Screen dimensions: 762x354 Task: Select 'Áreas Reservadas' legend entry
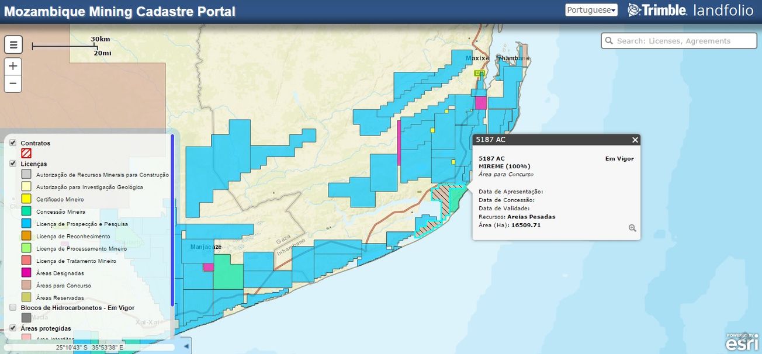point(60,297)
